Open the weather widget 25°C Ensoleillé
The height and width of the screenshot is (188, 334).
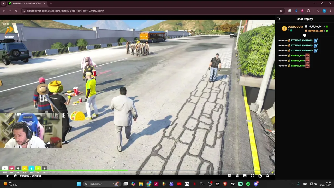point(10,184)
